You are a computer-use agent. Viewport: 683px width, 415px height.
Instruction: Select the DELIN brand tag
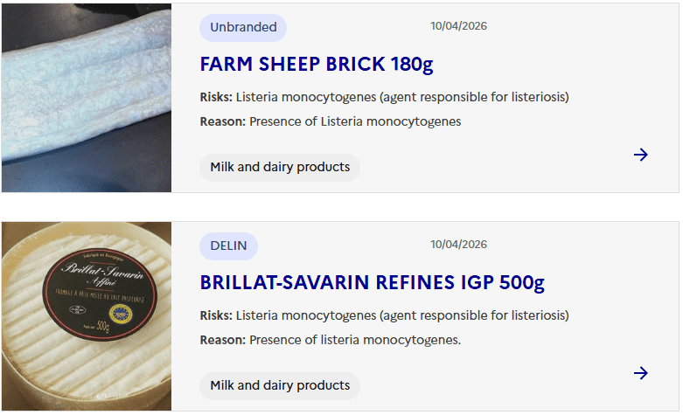pos(228,246)
